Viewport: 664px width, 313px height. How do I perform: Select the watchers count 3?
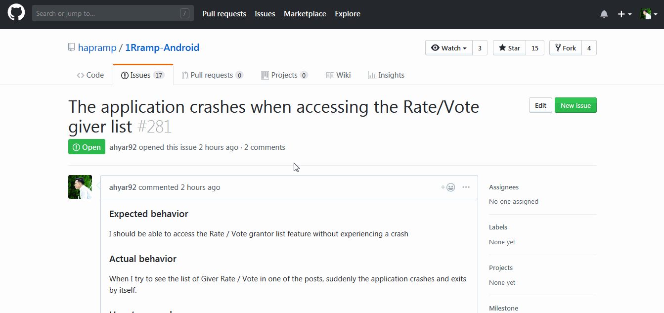tap(480, 48)
